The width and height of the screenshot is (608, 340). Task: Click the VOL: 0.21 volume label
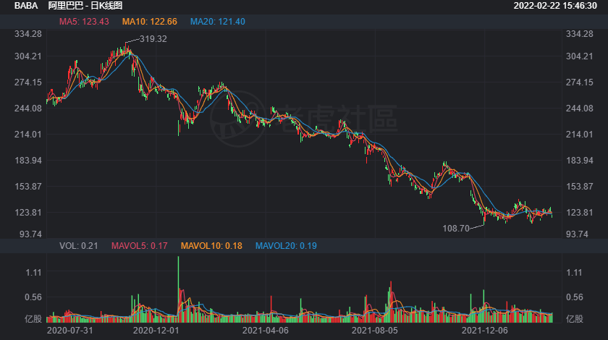pyautogui.click(x=79, y=246)
